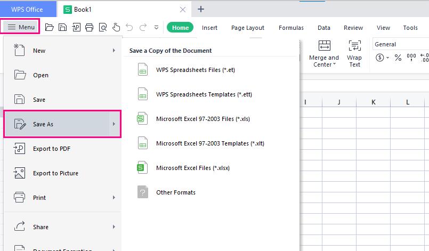Click the Export to PDF toolbar icon
429x251 pixels.
pos(76,27)
